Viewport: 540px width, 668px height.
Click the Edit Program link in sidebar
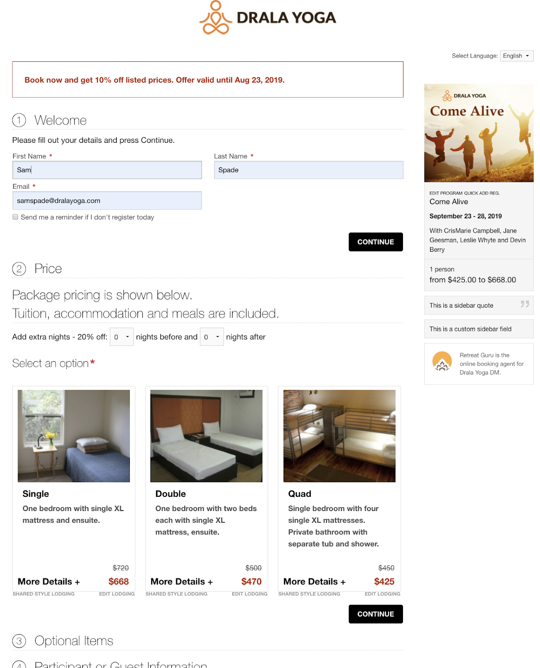click(x=446, y=193)
